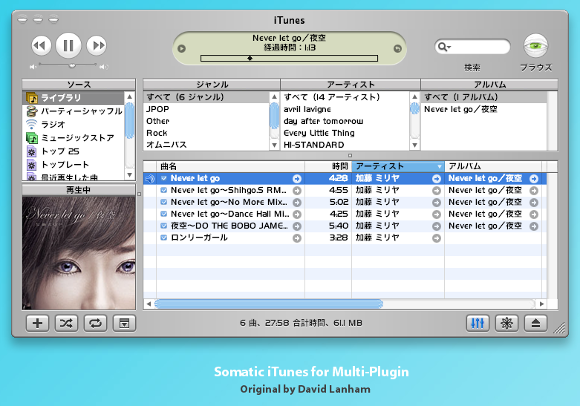The image size is (580, 406).
Task: Sort by 曲名 column header
Action: pos(230,166)
